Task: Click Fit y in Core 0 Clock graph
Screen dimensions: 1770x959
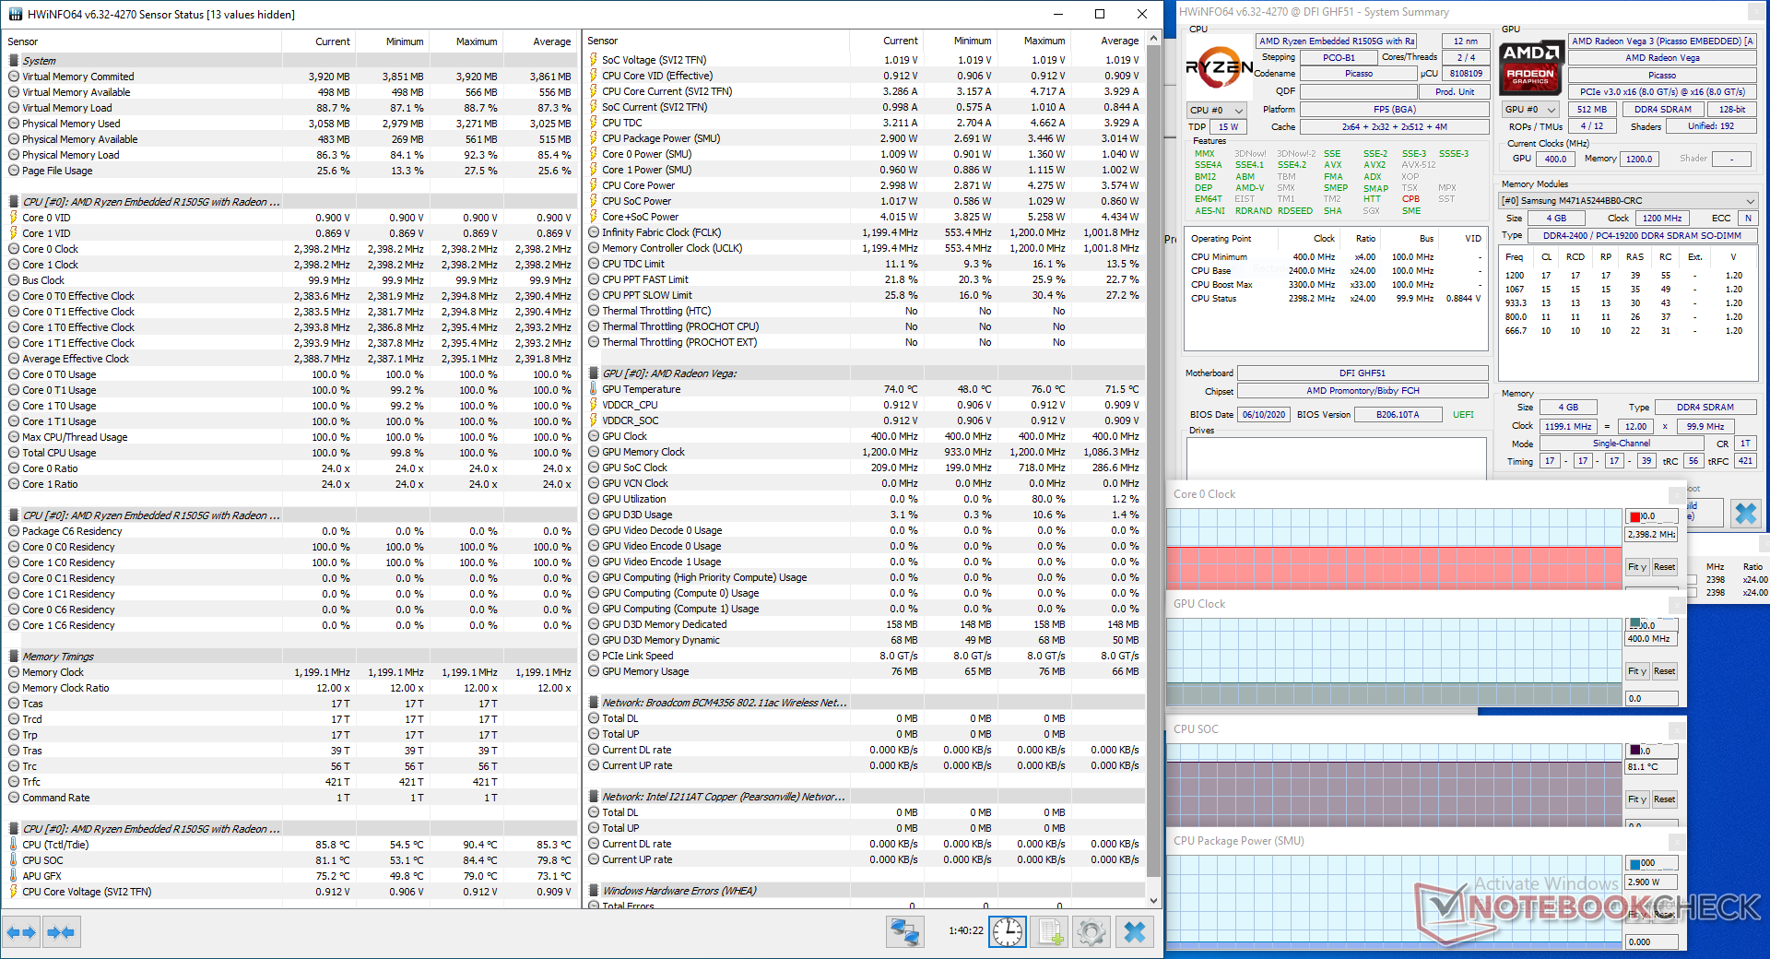Action: point(1637,567)
